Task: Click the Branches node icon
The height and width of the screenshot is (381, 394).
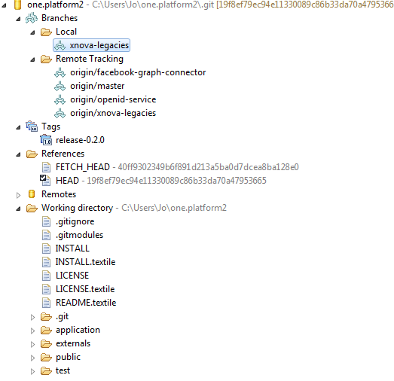Action: click(x=32, y=18)
